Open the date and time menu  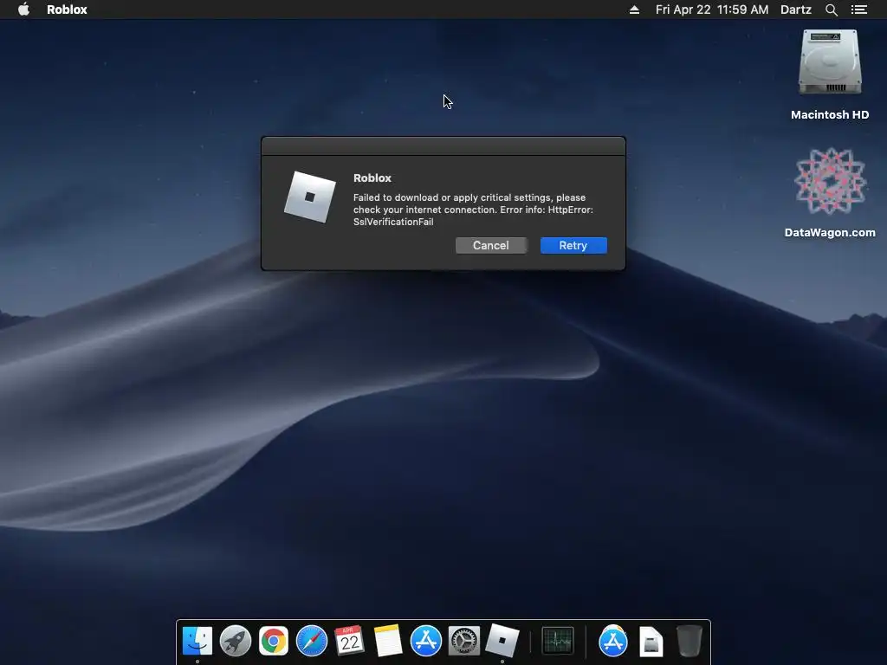pyautogui.click(x=712, y=10)
